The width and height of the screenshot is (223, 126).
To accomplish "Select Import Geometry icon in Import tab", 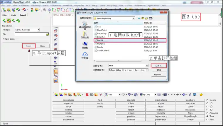I will [x=13, y=21].
